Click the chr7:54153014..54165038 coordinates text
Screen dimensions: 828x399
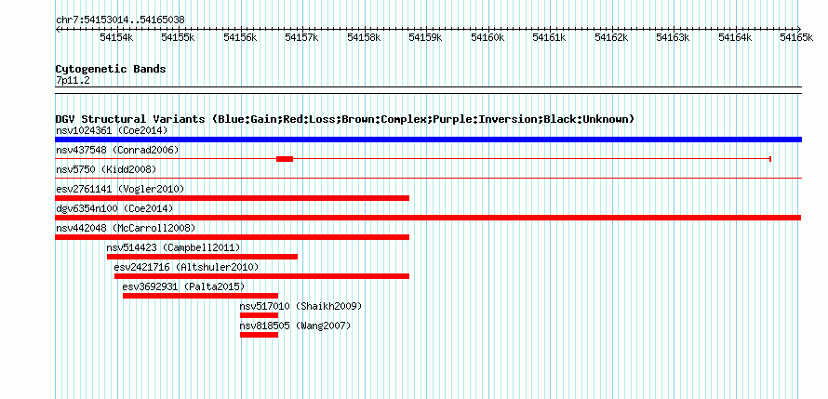(x=120, y=20)
